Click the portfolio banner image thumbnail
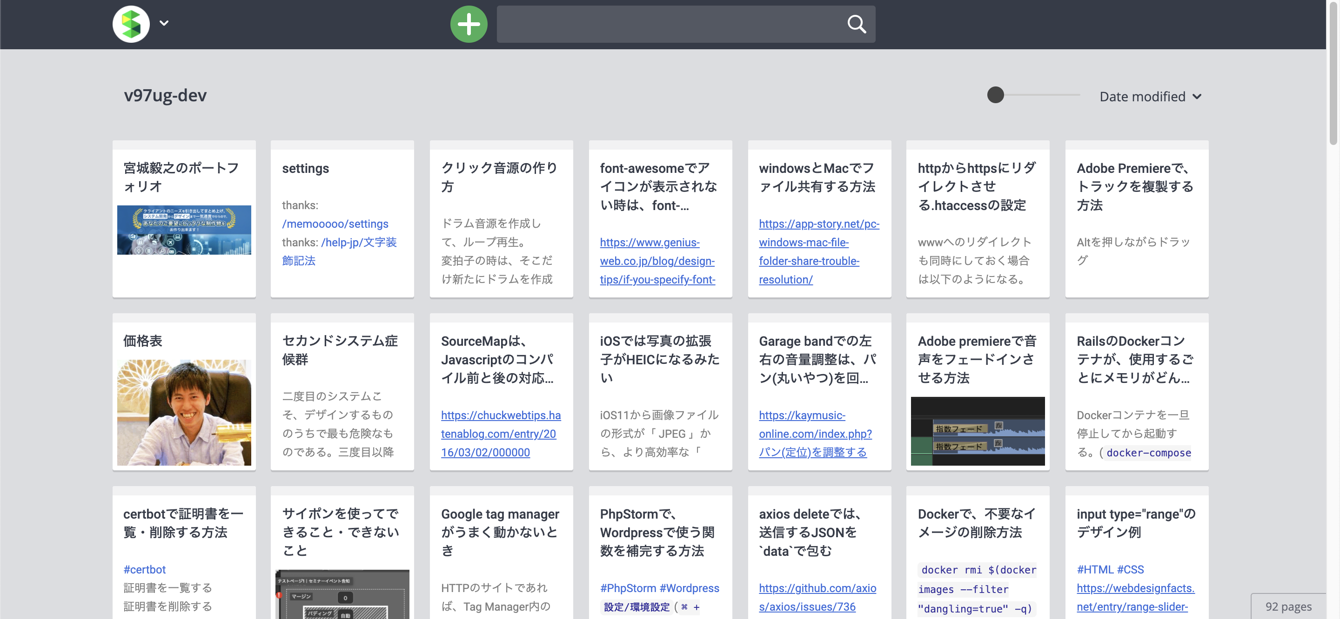The width and height of the screenshot is (1340, 619). coord(184,230)
